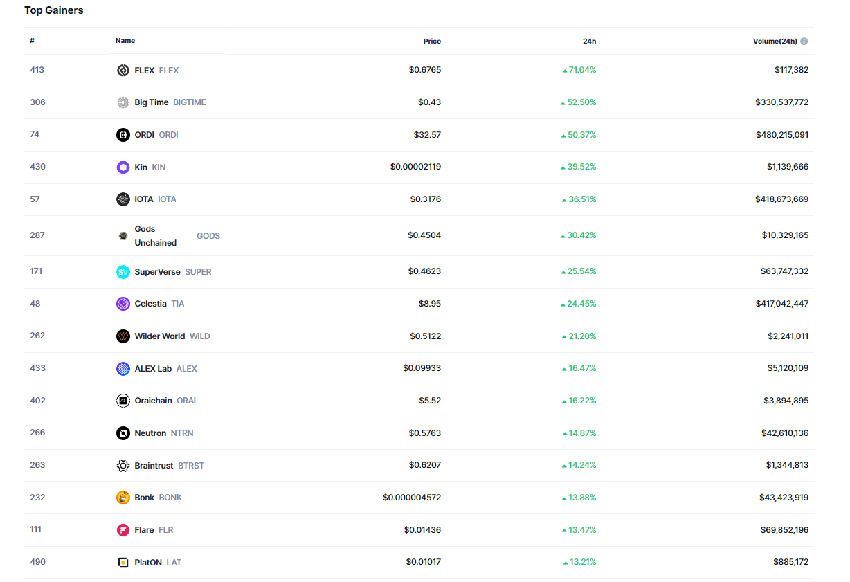Open the Bonk coin link
Screen dimensions: 850x582
coord(144,498)
